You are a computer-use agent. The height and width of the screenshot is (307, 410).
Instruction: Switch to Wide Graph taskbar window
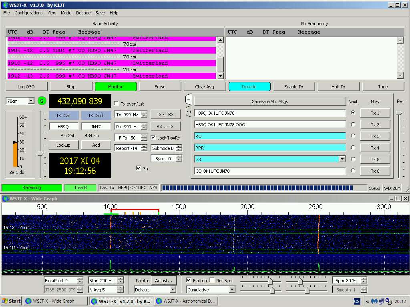[x=56, y=301]
